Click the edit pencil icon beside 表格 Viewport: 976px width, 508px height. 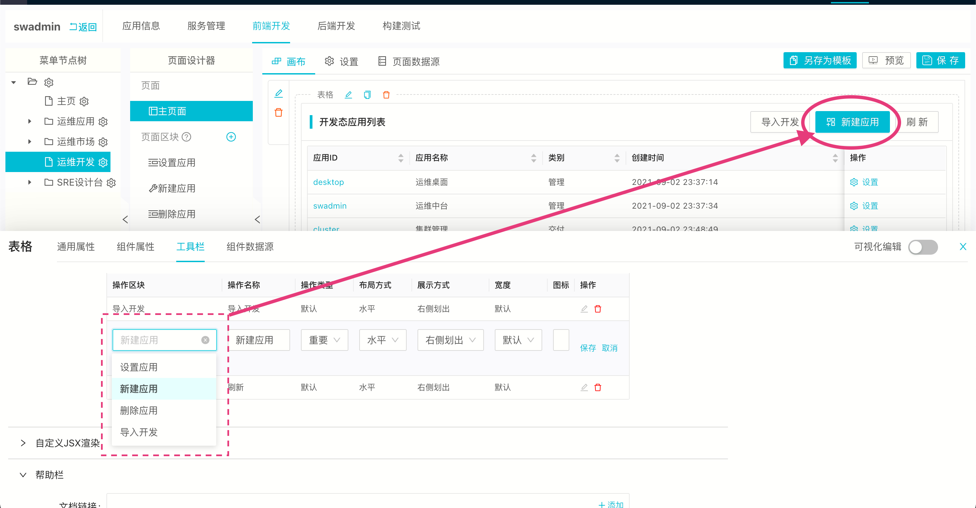pos(348,94)
